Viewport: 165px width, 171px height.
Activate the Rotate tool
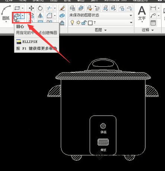point(40,8)
